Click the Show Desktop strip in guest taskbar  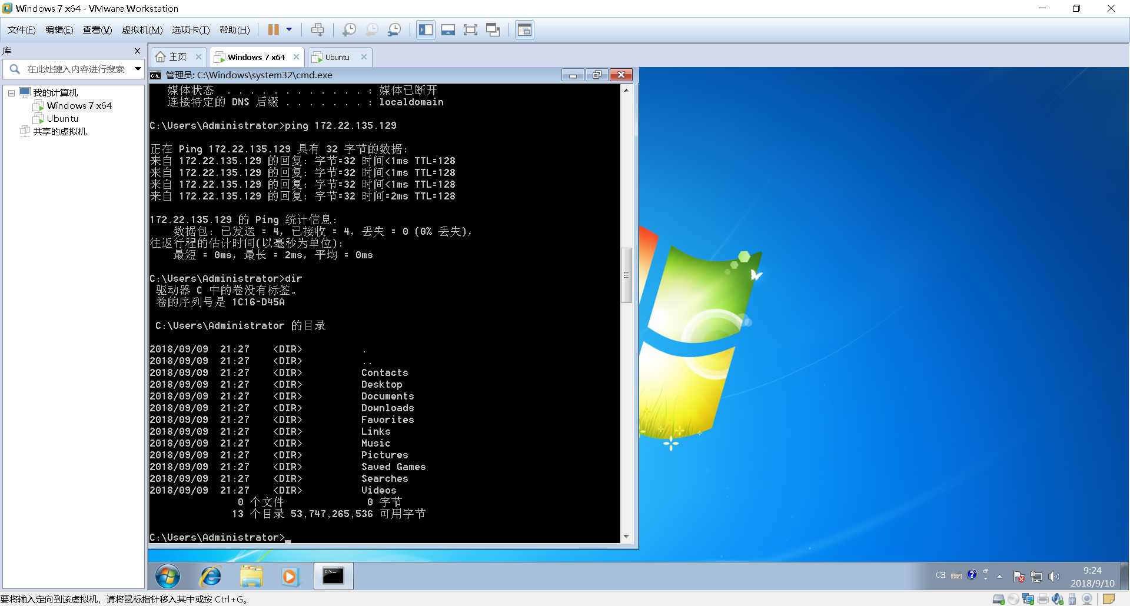tap(1124, 577)
